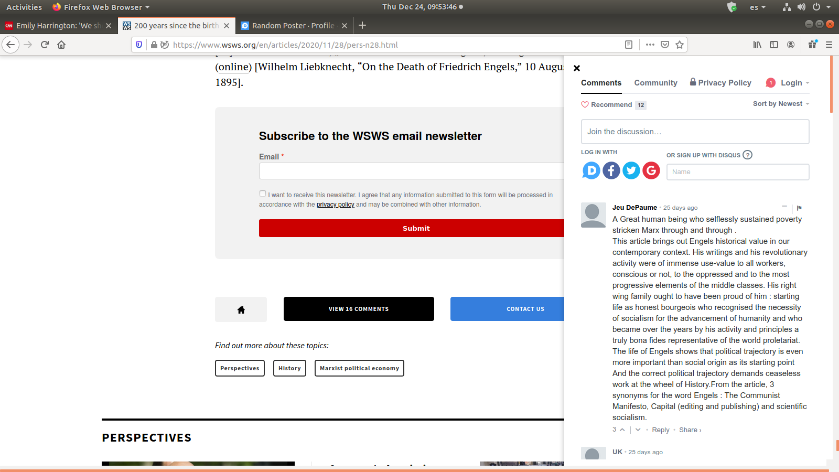
Task: Open the es keyboard language menu
Action: (x=757, y=7)
